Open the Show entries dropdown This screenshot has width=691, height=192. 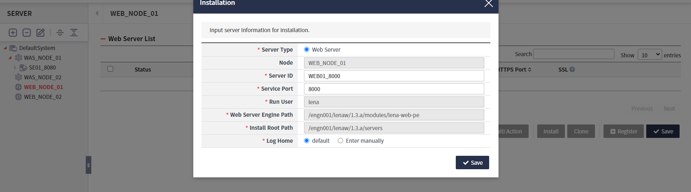coord(649,55)
